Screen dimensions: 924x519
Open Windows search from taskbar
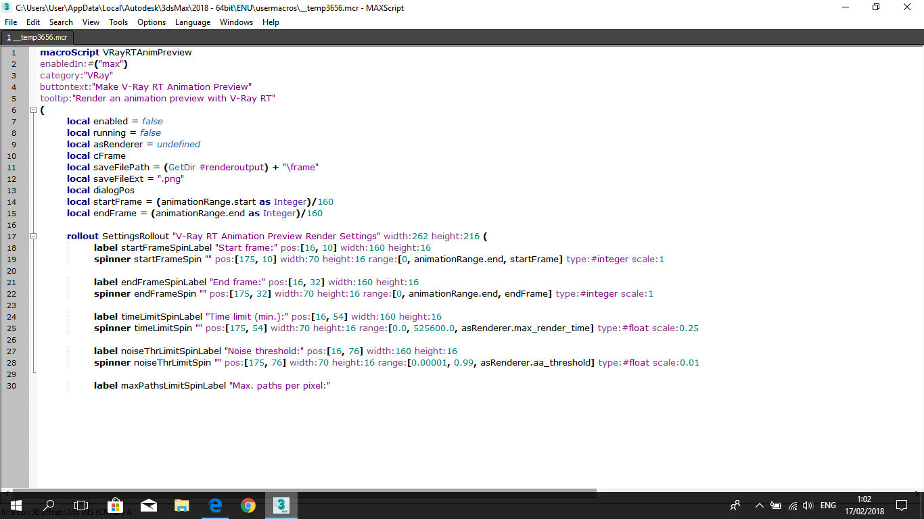coord(49,505)
